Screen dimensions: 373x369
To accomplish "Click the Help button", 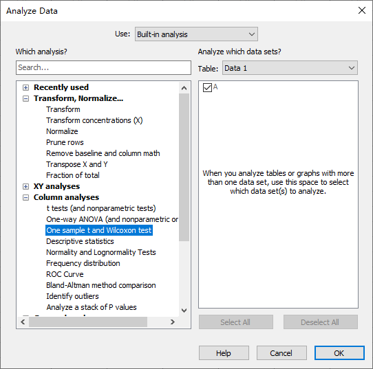I will click(224, 353).
